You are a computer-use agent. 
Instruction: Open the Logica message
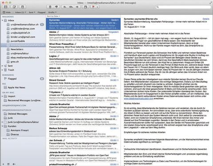coord(83,60)
